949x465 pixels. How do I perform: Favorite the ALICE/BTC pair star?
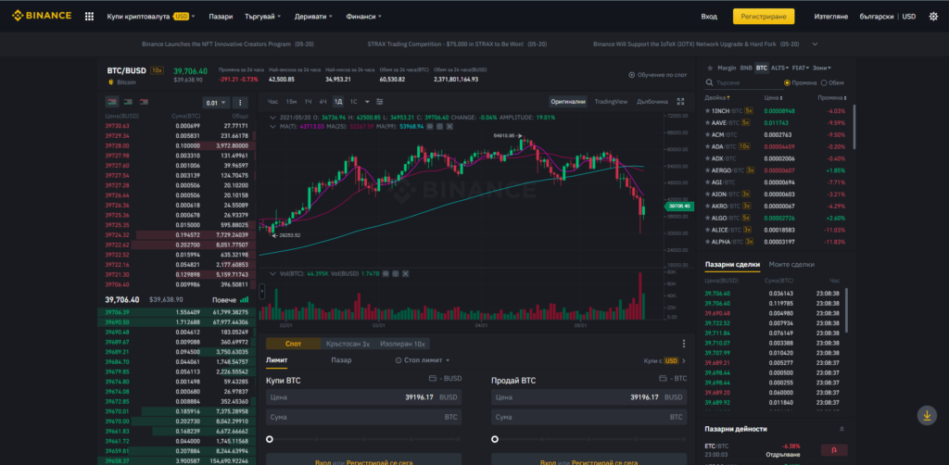pyautogui.click(x=706, y=230)
